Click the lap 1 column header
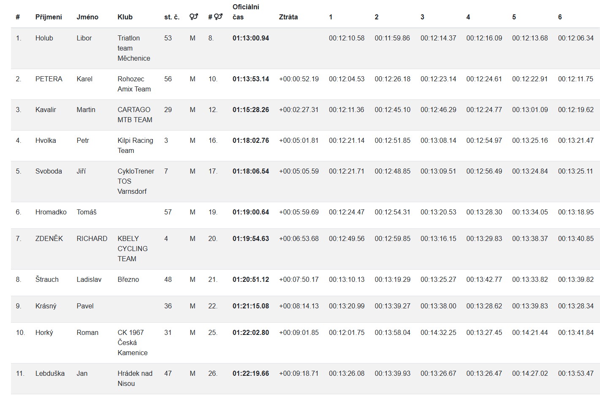 [x=331, y=17]
